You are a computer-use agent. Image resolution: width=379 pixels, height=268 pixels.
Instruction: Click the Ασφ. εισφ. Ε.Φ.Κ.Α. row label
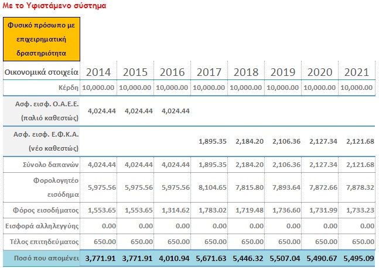(46, 141)
